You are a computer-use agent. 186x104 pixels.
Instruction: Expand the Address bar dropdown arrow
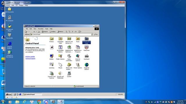pyautogui.click(x=92, y=34)
